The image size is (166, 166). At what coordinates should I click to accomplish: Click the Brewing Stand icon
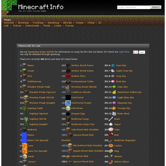coord(68,87)
